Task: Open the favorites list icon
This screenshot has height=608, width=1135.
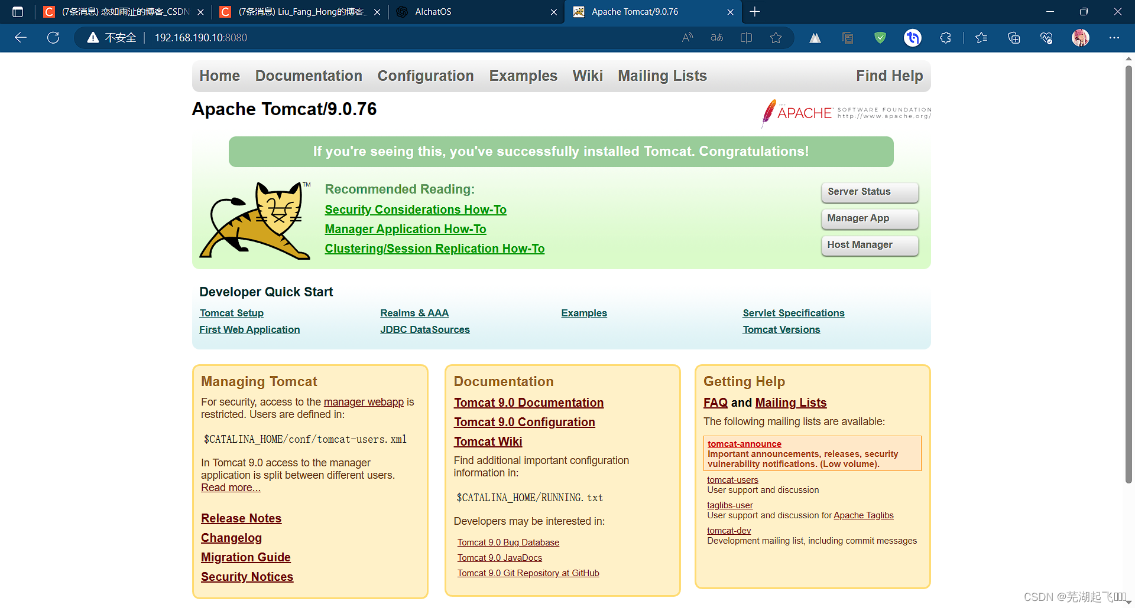Action: point(981,38)
